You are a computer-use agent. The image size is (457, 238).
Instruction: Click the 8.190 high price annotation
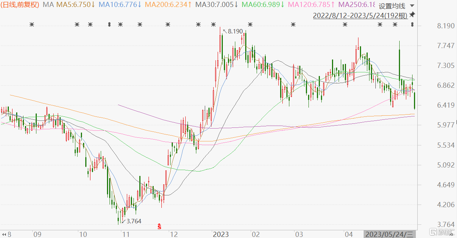tap(235, 32)
